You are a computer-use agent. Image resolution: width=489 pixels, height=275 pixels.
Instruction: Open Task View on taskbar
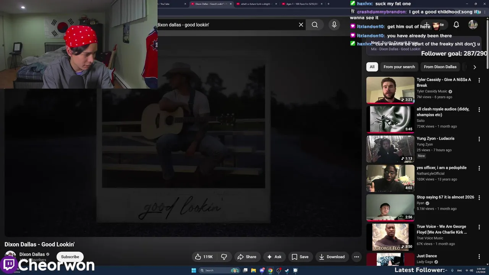pos(245,270)
